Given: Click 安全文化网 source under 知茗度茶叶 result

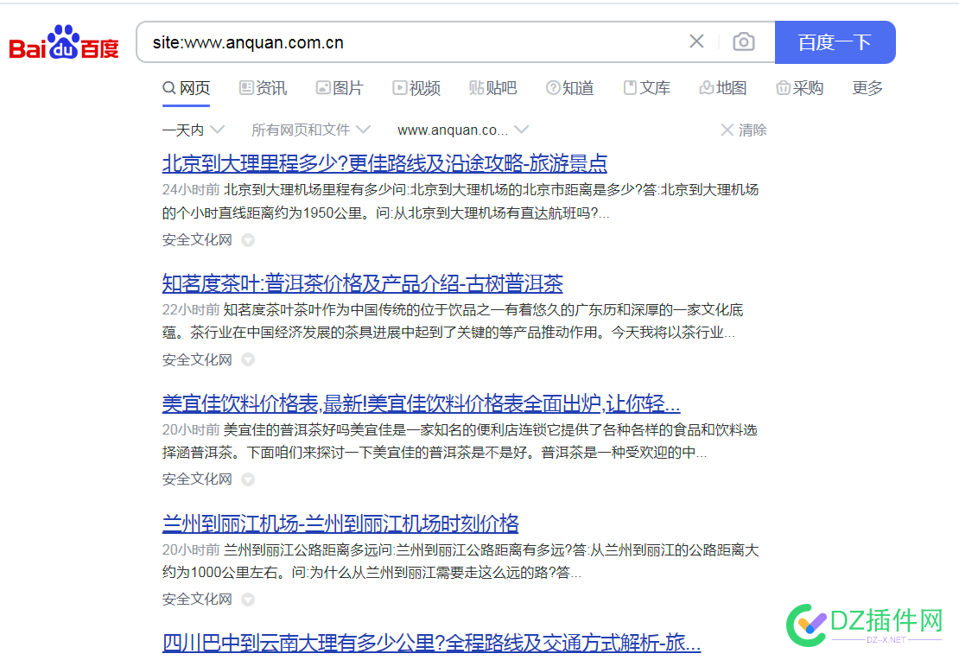Looking at the screenshot, I should (x=197, y=359).
